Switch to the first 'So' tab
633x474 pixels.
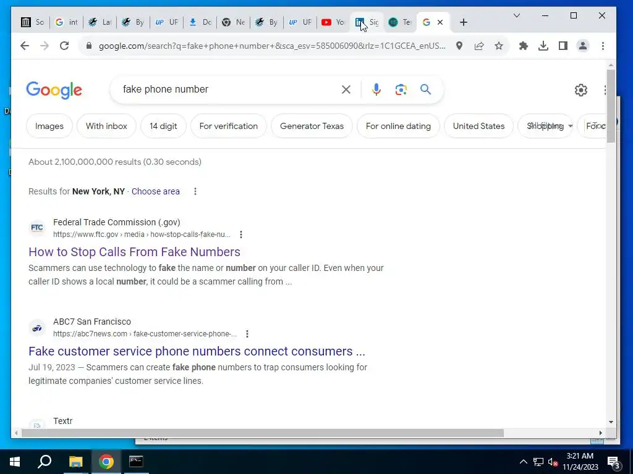tap(33, 22)
